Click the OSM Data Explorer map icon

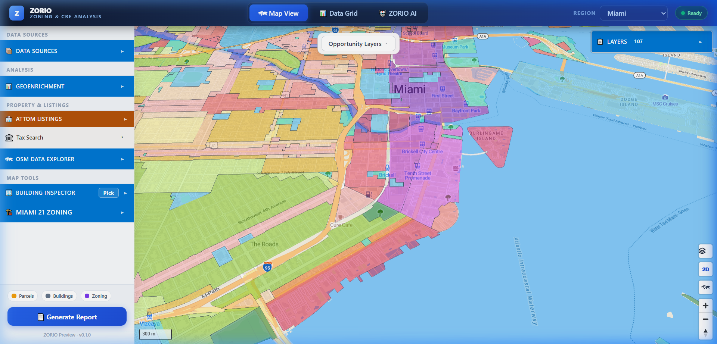pyautogui.click(x=9, y=159)
